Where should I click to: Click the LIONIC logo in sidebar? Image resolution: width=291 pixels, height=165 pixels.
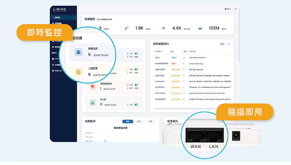coord(59,9)
